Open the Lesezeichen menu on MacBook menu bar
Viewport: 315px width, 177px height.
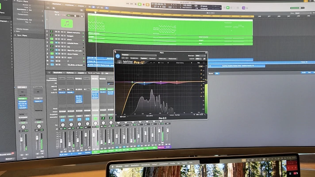[164, 164]
